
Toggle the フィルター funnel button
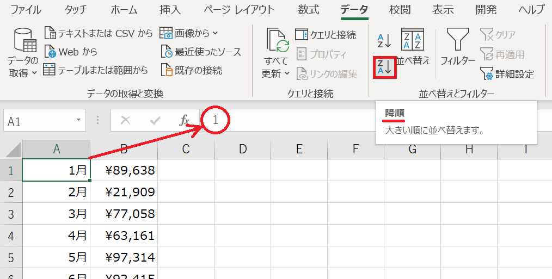pos(457,47)
